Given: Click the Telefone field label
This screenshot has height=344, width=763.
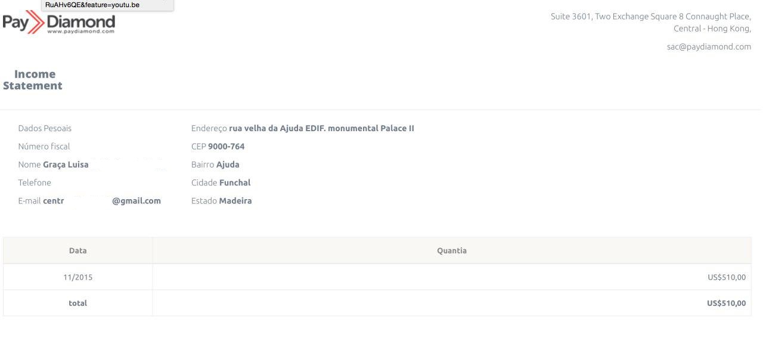Looking at the screenshot, I should point(35,182).
